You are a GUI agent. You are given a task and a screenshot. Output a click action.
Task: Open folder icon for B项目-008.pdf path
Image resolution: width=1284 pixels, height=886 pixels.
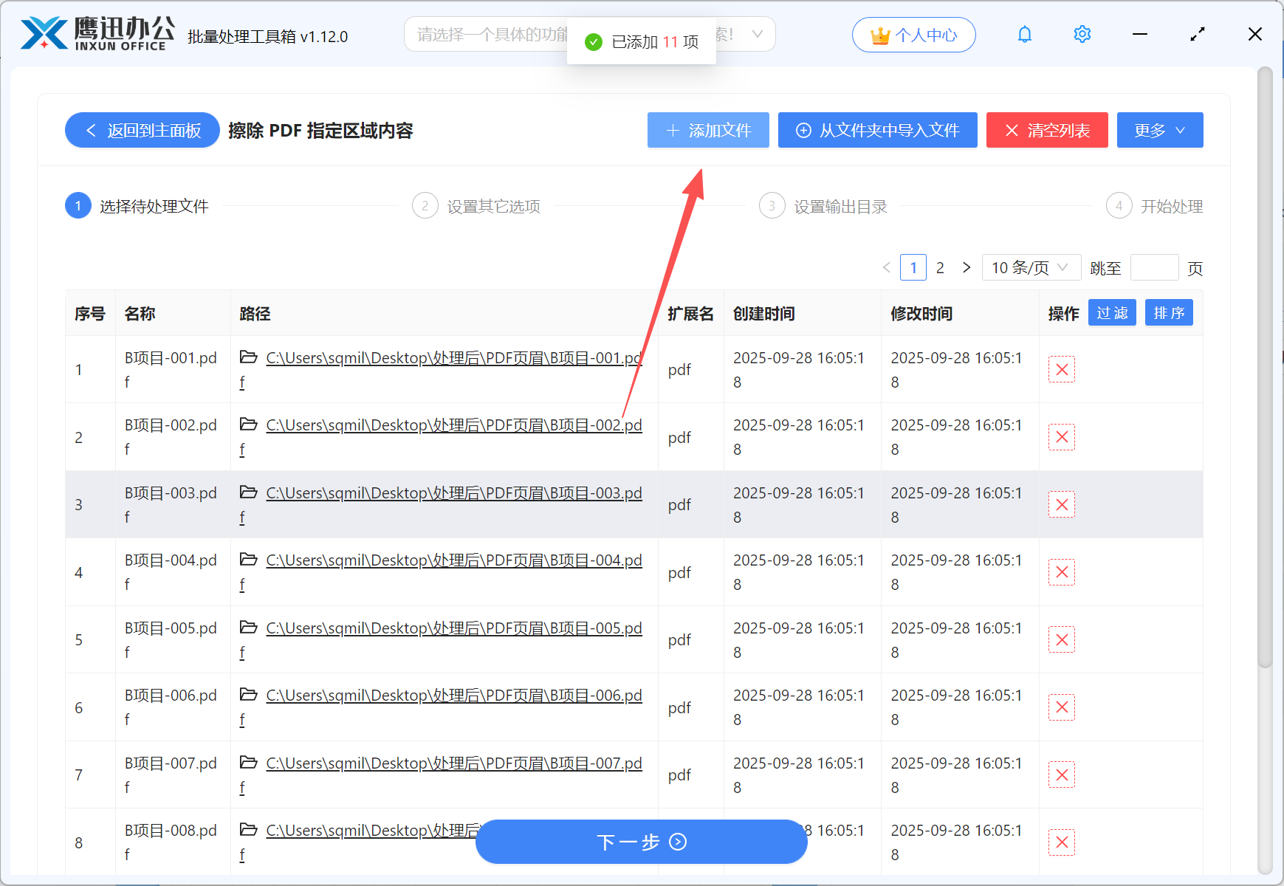point(249,830)
